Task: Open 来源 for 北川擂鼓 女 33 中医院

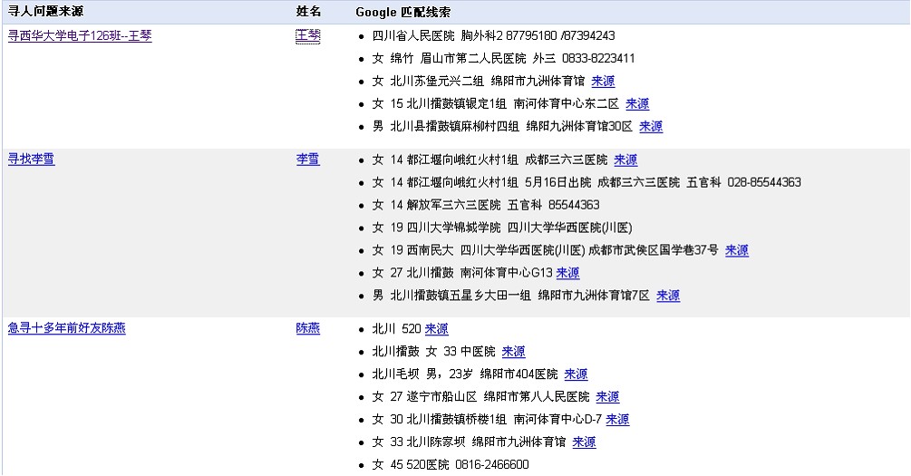Action: [x=514, y=352]
